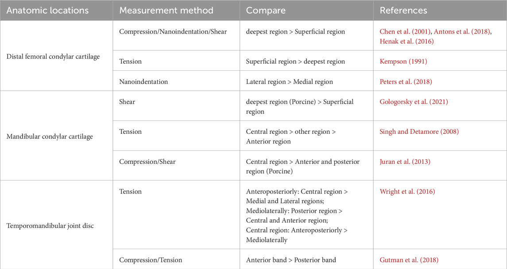Image resolution: width=507 pixels, height=269 pixels.
Task: Follow the Singh and Detamore (2008) link
Action: point(420,132)
